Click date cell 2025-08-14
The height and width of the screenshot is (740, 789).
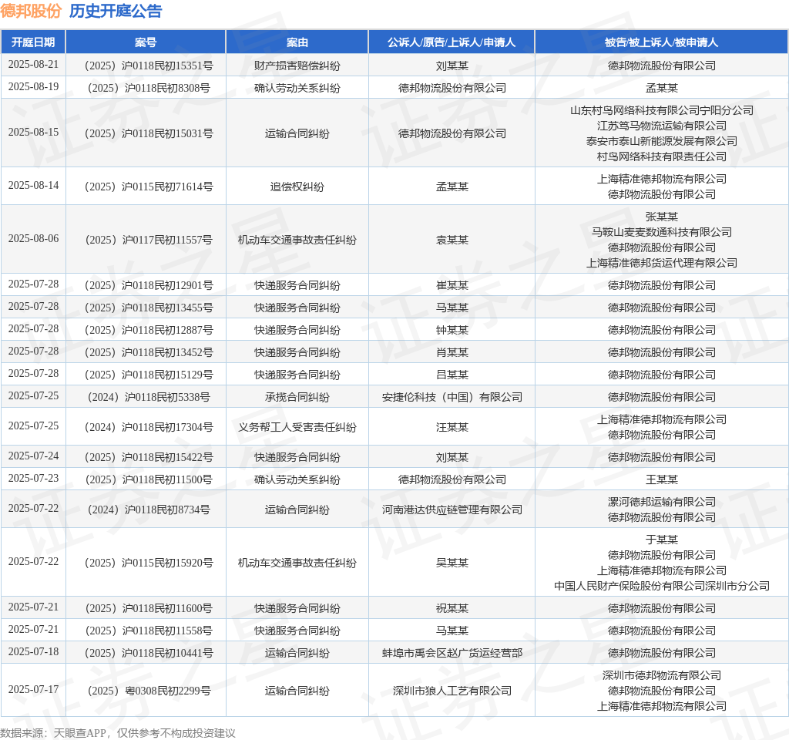tap(33, 185)
